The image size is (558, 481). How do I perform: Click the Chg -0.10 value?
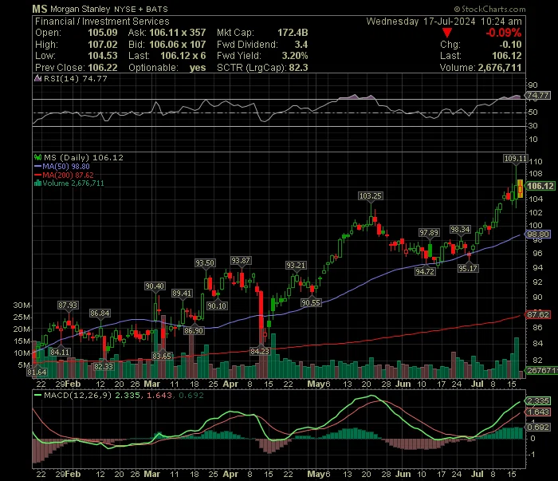[510, 45]
